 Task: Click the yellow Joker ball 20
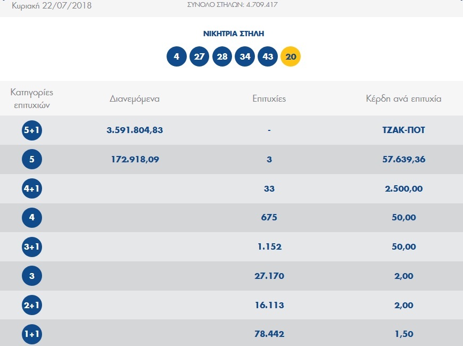pos(291,56)
